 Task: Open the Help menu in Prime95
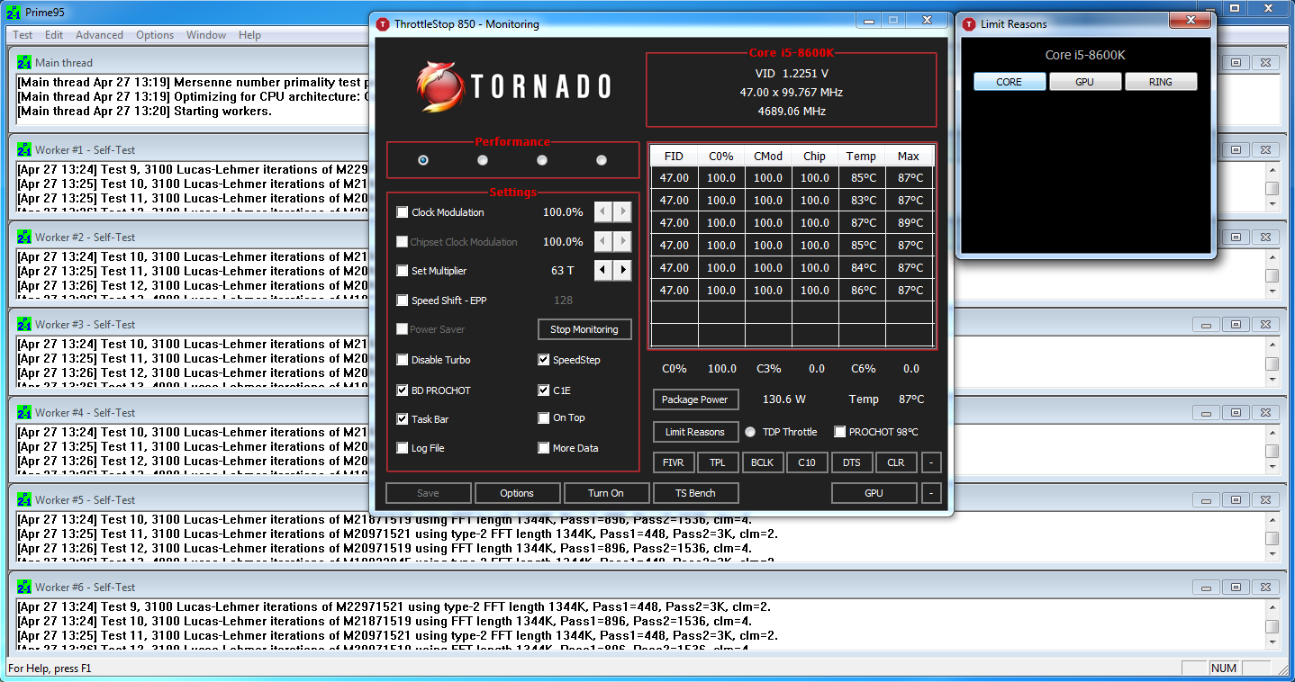pos(249,35)
